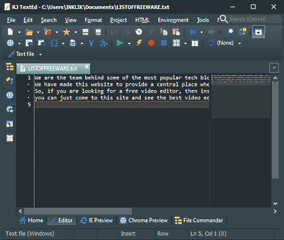Expand the Omega symbols dropdown arrow
The height and width of the screenshot is (240, 284).
[63, 43]
